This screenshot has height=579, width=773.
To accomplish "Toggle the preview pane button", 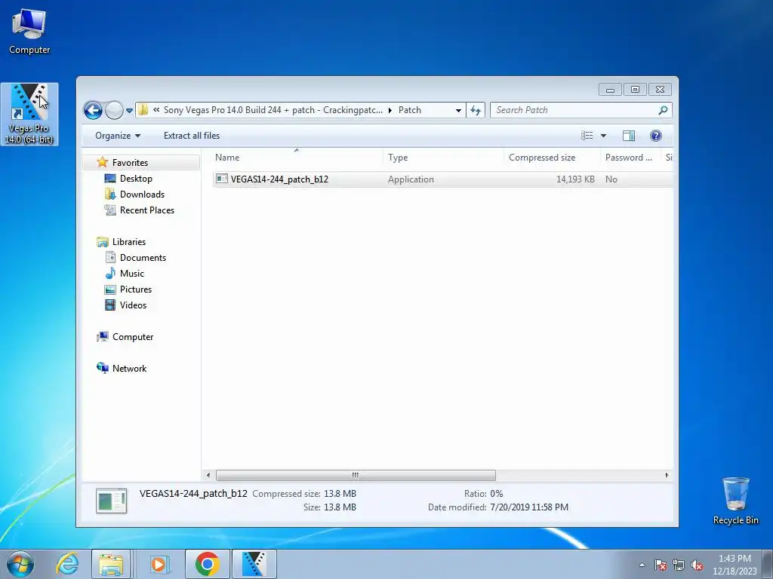I will click(x=629, y=136).
